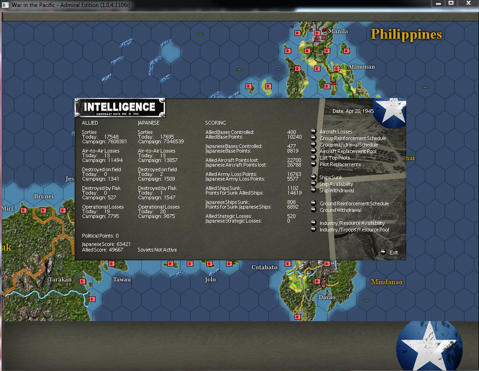Select the Japanese base marker at Atimonan

pyautogui.click(x=337, y=69)
